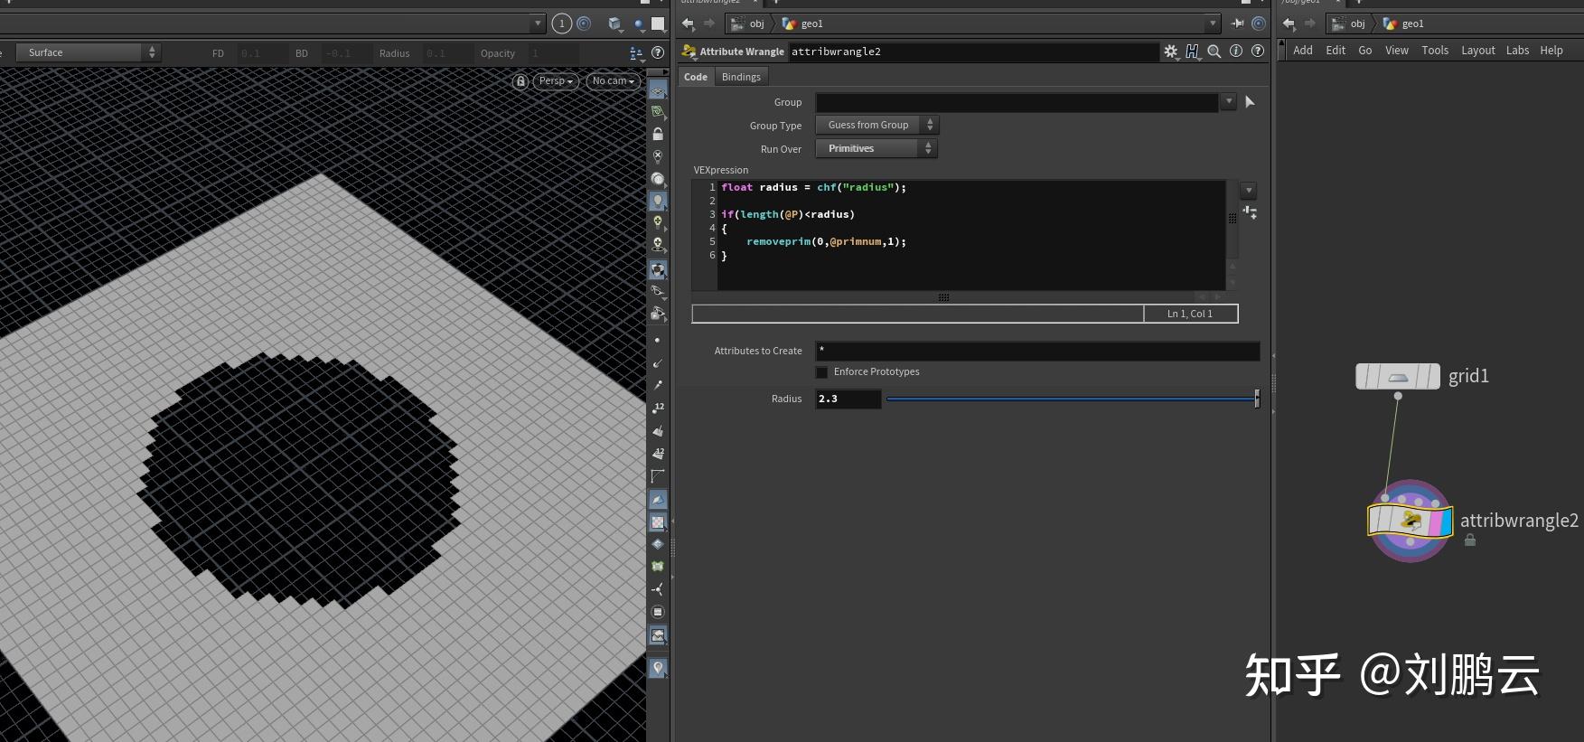Click the group selection arrow icon
The height and width of the screenshot is (742, 1584).
click(1250, 102)
